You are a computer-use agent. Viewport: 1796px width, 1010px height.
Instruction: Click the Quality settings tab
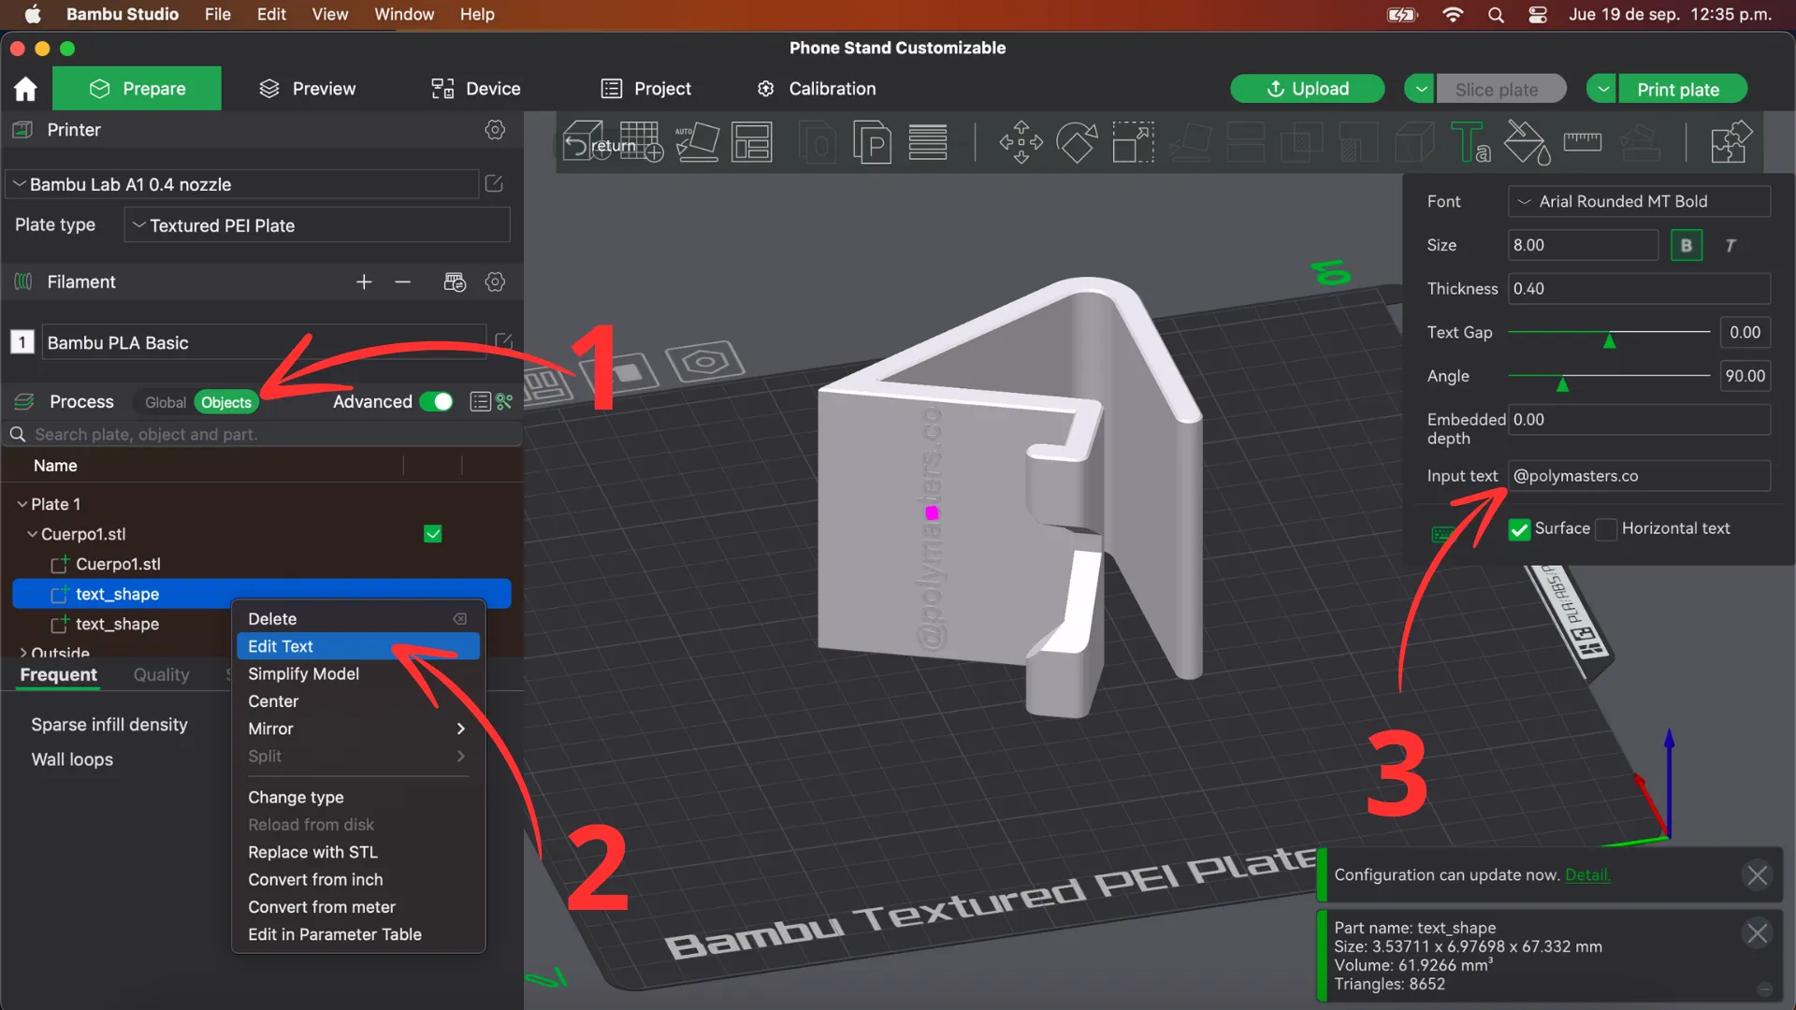click(161, 675)
